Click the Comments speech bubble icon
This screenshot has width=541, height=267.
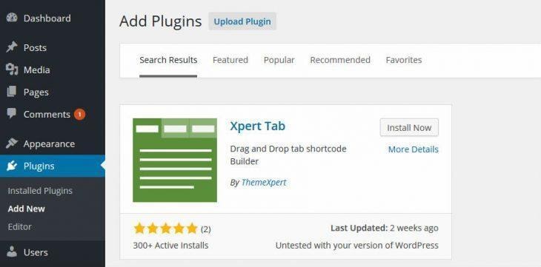pos(12,114)
